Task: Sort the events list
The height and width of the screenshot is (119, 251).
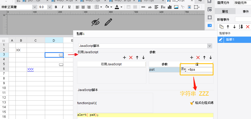Action: click(241, 27)
